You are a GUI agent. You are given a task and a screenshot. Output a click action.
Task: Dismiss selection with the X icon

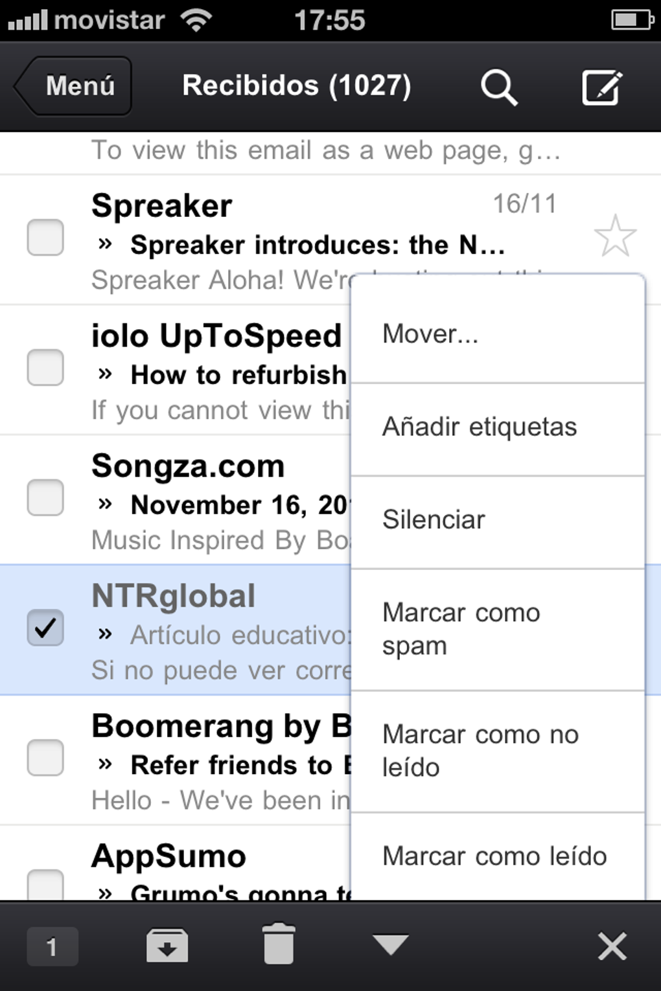tap(612, 947)
